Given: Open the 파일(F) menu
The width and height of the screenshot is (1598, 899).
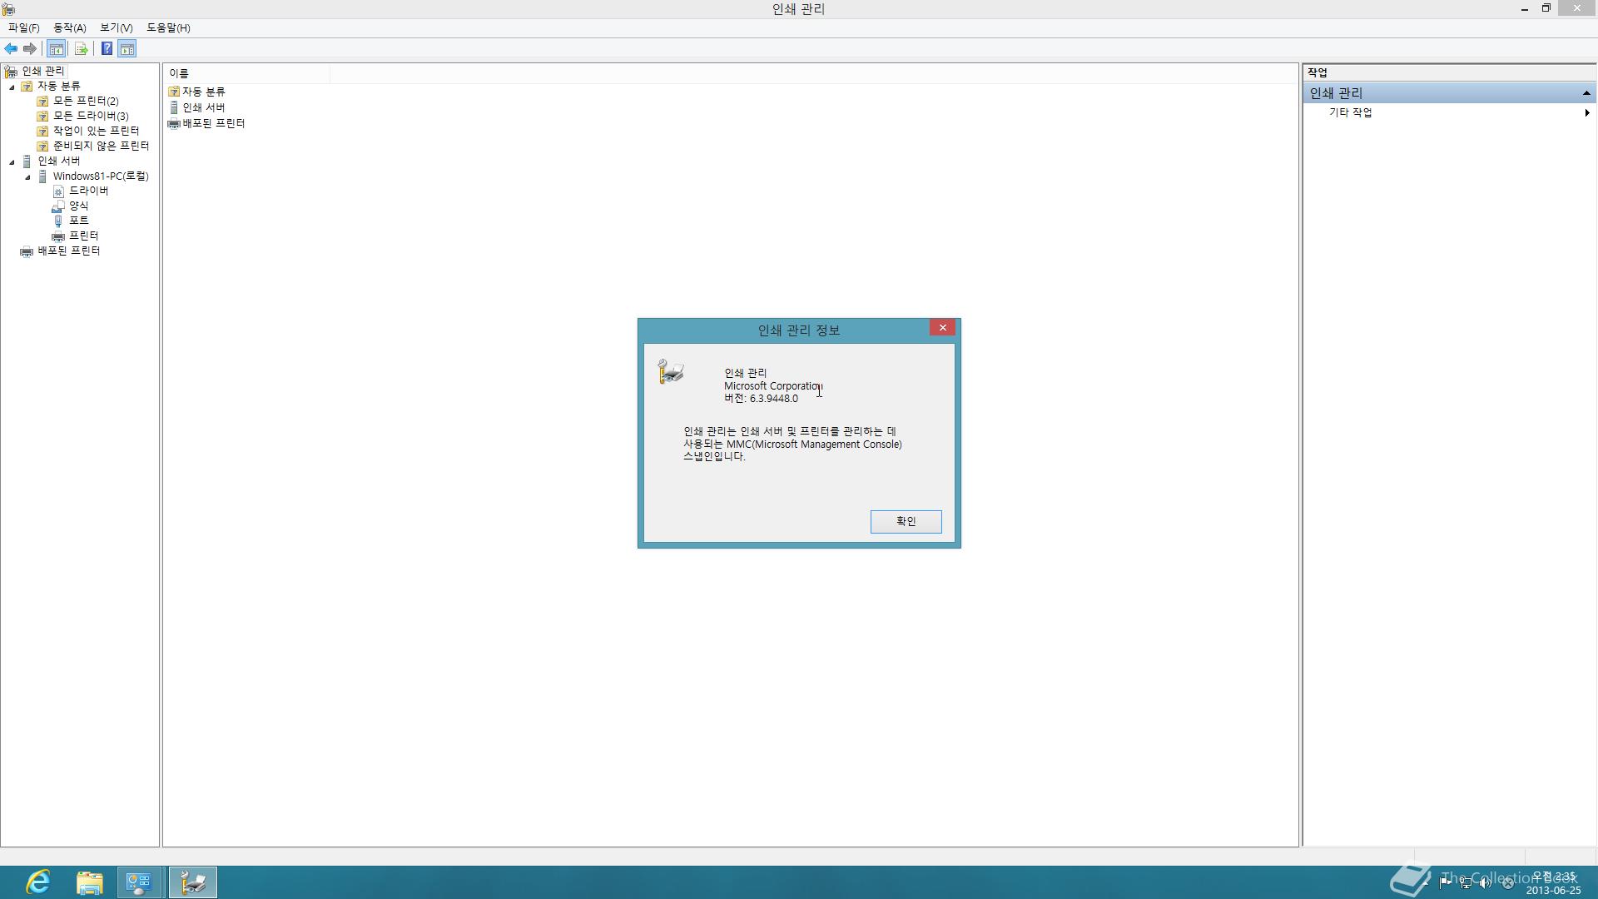Looking at the screenshot, I should [24, 27].
